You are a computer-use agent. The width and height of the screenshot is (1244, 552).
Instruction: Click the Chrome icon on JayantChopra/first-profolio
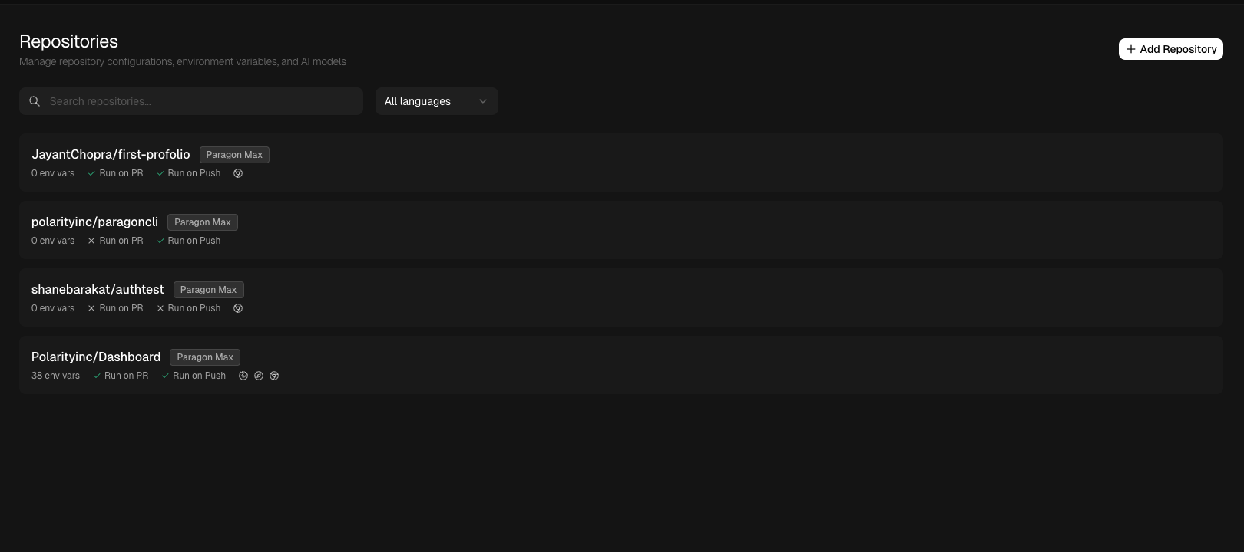238,173
